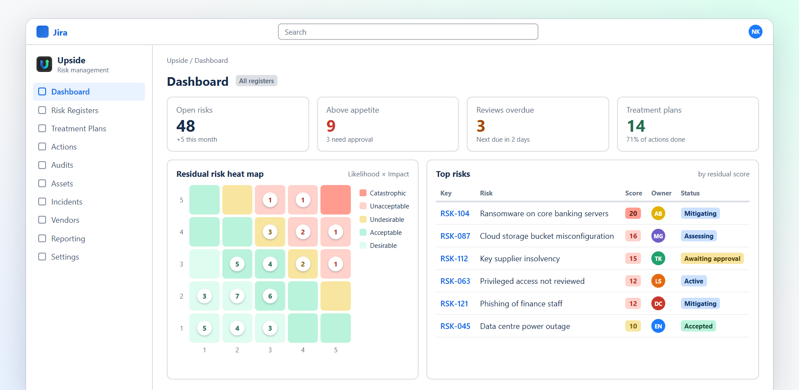The width and height of the screenshot is (799, 390).
Task: Go to the Reporting section
Action: (x=89, y=238)
